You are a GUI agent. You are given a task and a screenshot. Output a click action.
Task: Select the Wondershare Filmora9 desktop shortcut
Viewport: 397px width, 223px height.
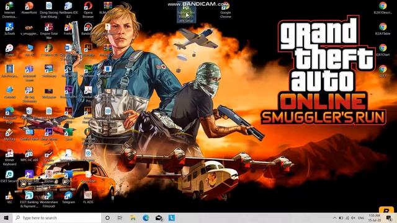click(x=48, y=199)
